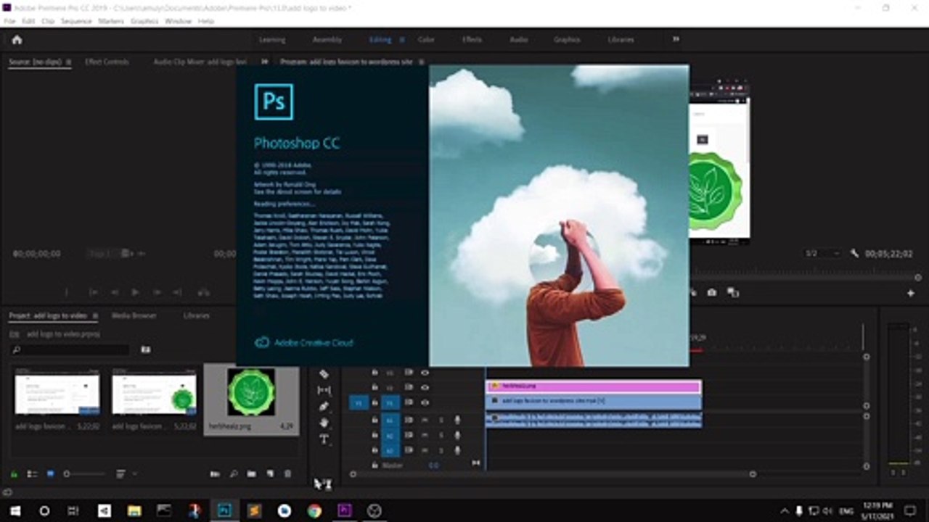The image size is (929, 522).
Task: Select the Pen tool
Action: point(324,407)
